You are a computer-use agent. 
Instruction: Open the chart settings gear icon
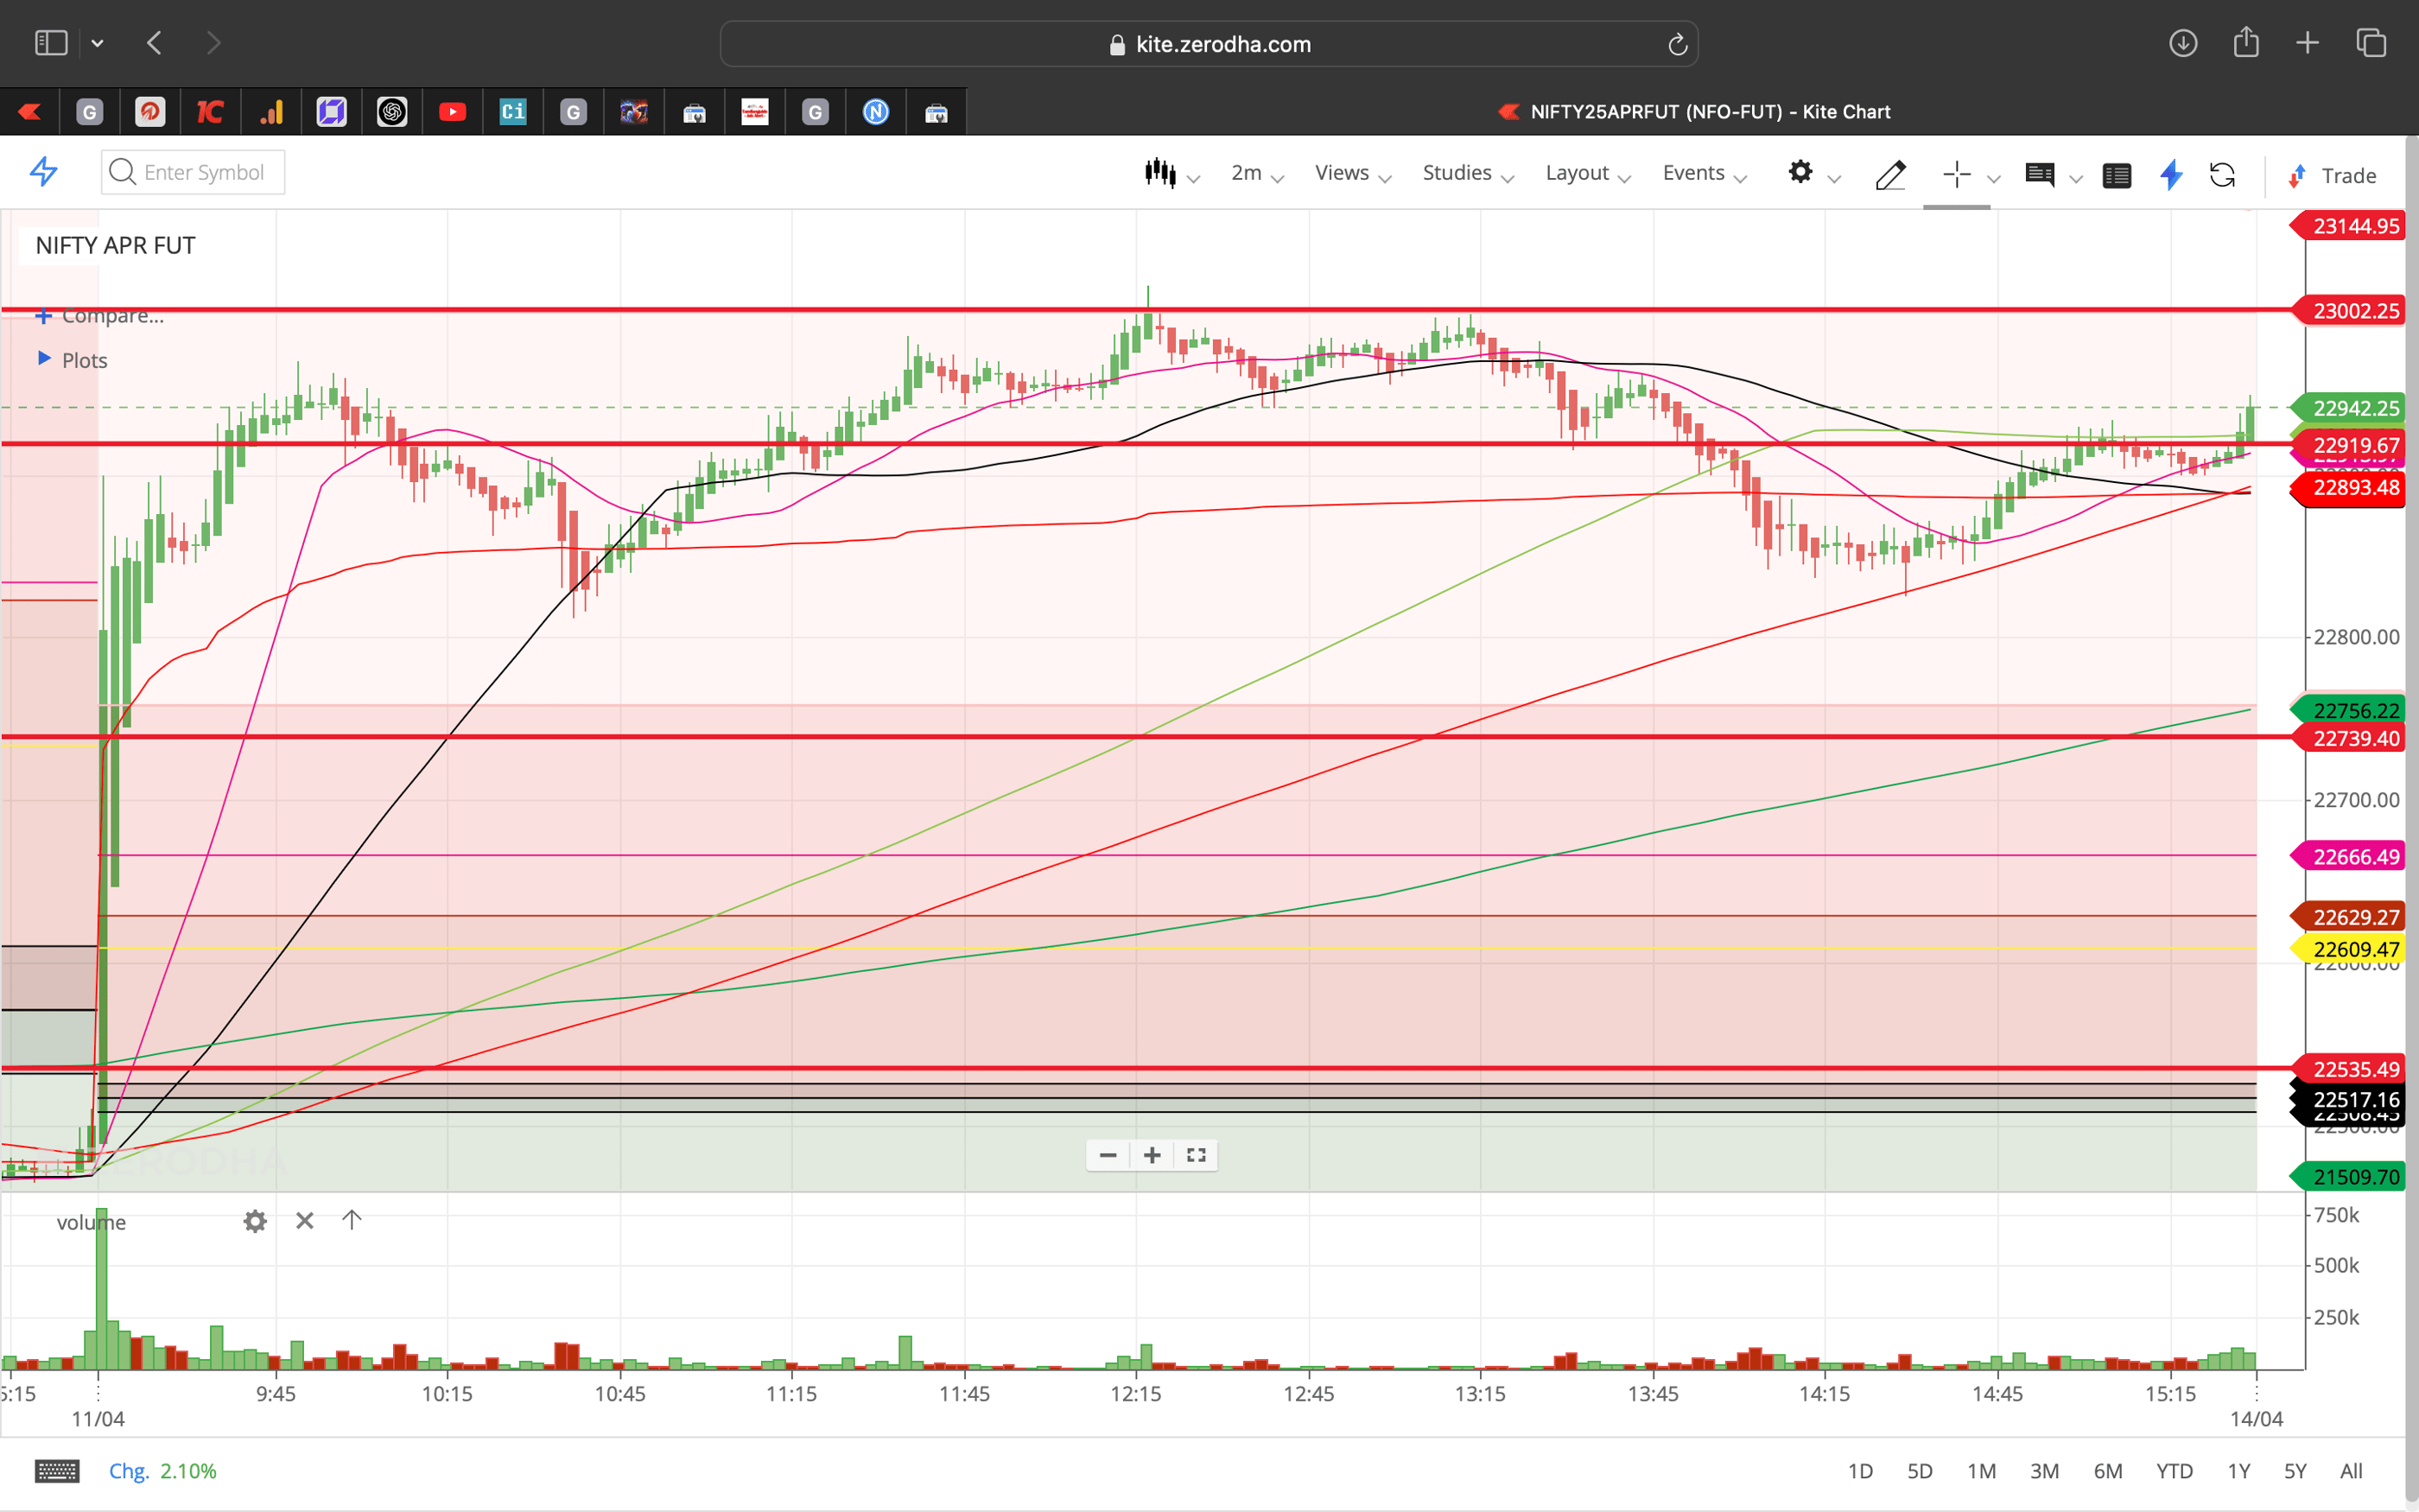pyautogui.click(x=1801, y=172)
